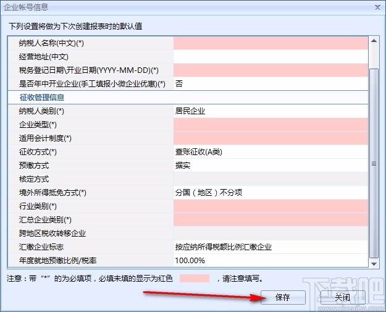Click the 汇缴企业标志 label
Screen dimensions: 386x312
tap(41, 247)
